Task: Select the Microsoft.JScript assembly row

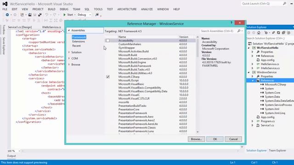Action: [x=150, y=80]
